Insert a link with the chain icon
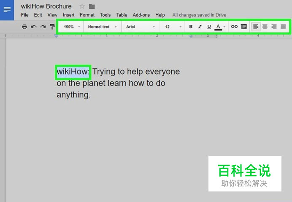Viewport: 292px width, 202px height. coord(234,27)
